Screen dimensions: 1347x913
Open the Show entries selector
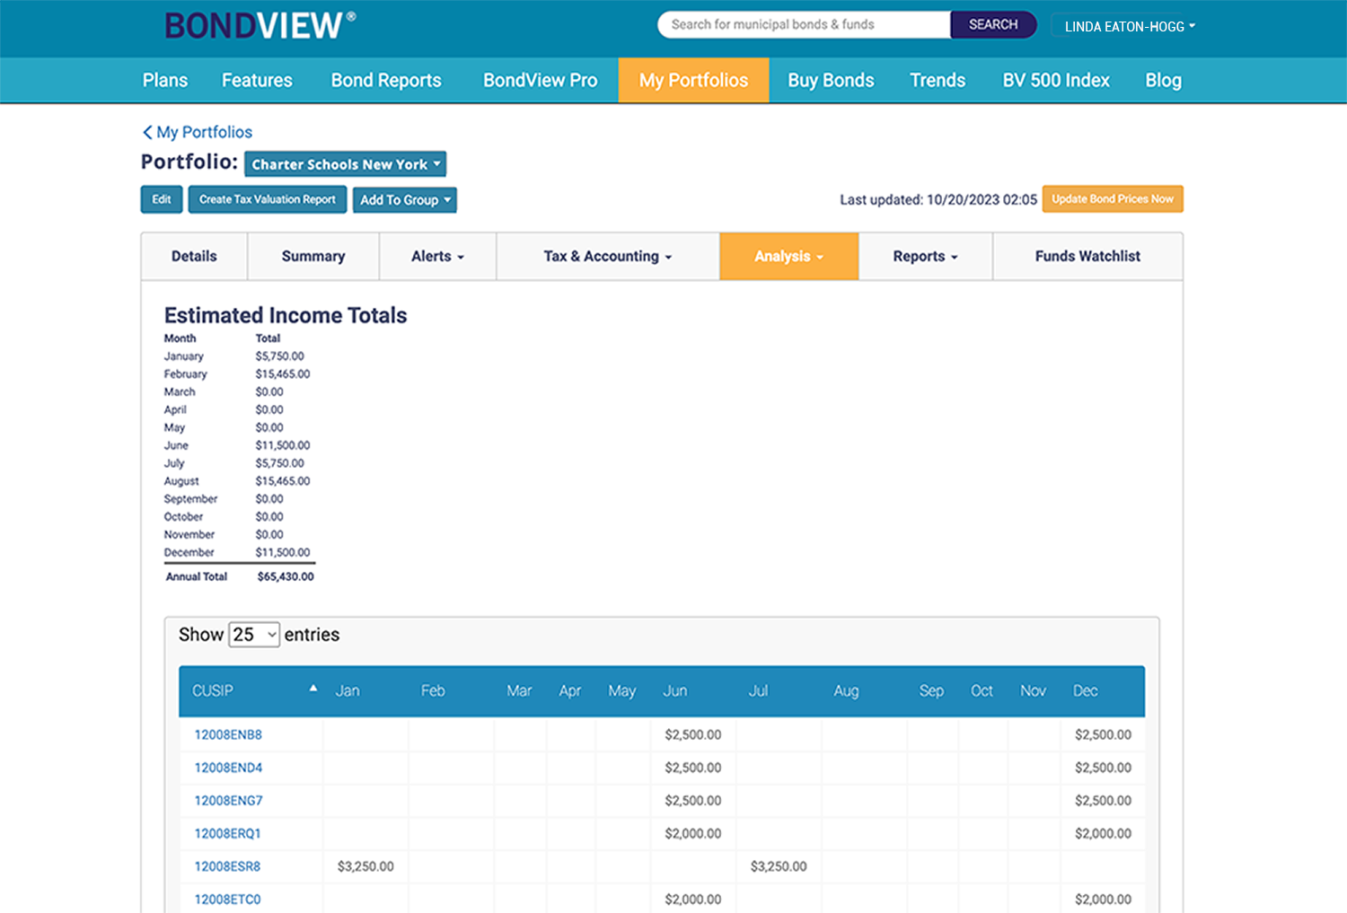254,634
